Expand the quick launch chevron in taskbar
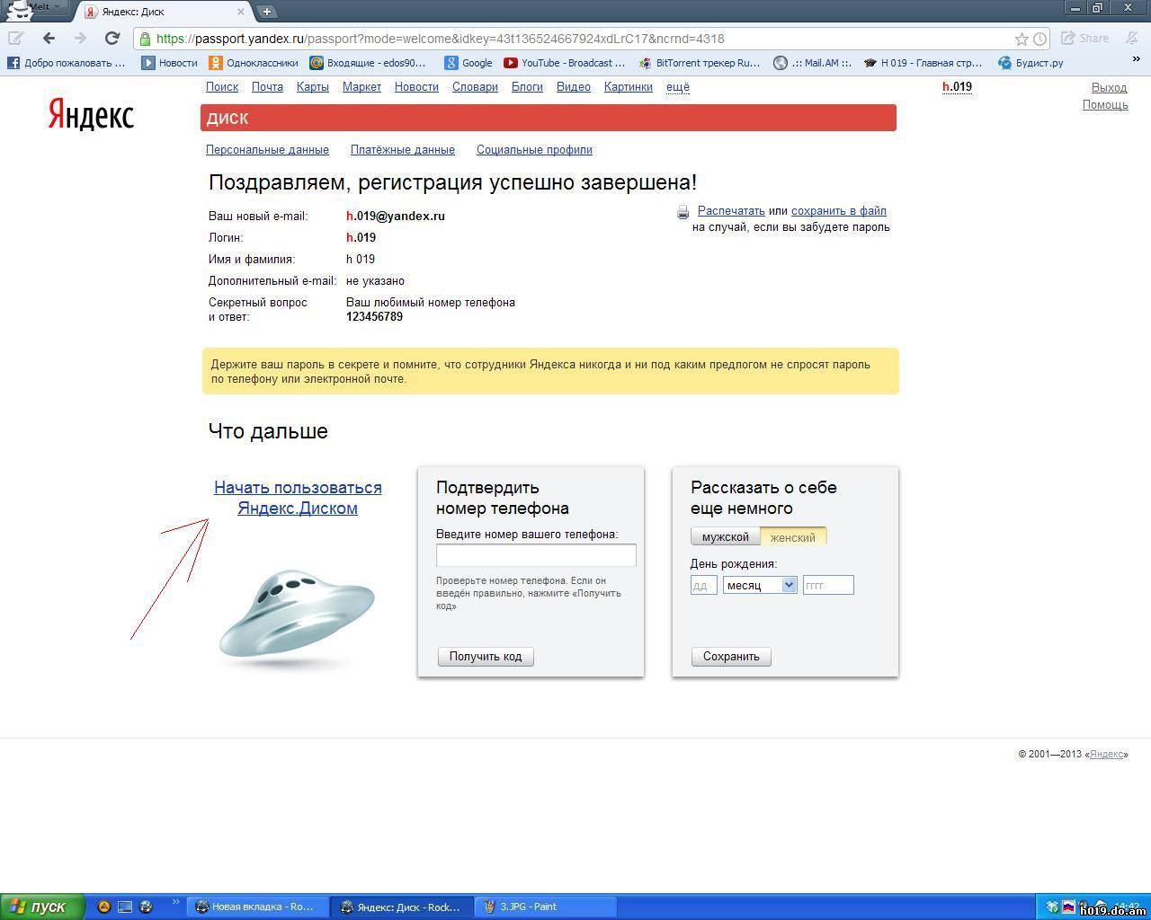 point(176,903)
